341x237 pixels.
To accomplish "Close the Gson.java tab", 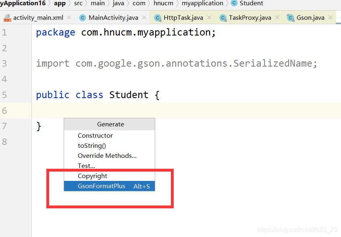I will click(331, 17).
